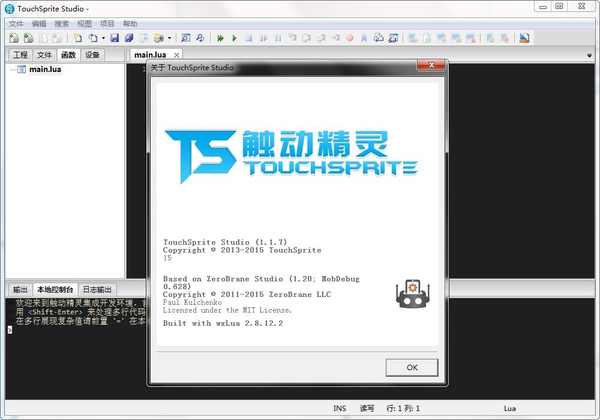Switch to the 日志输出 tab
The height and width of the screenshot is (420, 600).
point(97,290)
